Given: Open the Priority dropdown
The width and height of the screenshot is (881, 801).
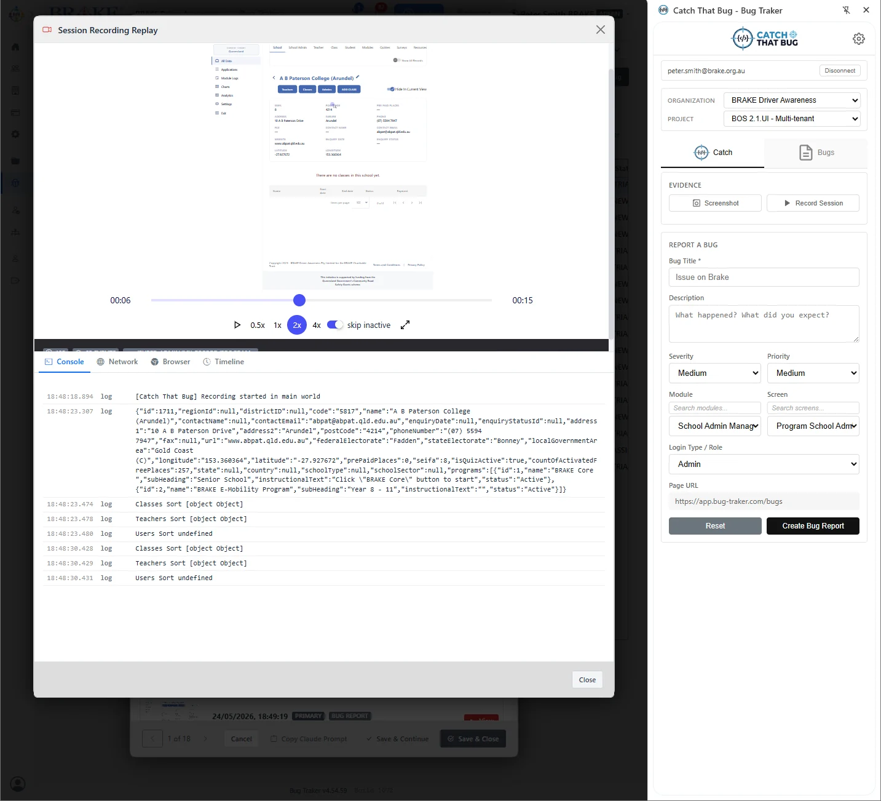Looking at the screenshot, I should point(813,373).
